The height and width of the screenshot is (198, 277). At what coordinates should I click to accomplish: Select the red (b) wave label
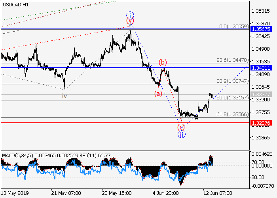pyautogui.click(x=163, y=62)
